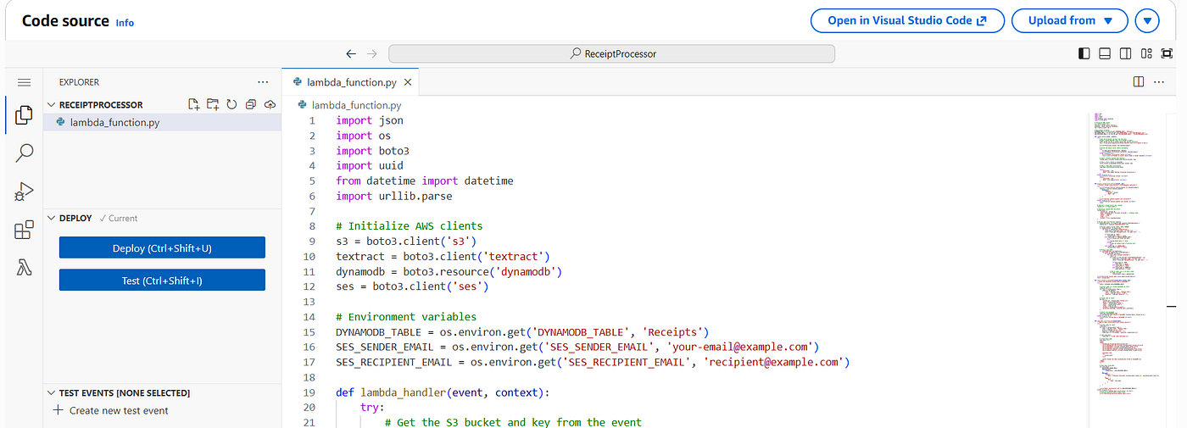Toggle the primary side bar visibility
Viewport: 1187px width, 428px height.
[1084, 53]
